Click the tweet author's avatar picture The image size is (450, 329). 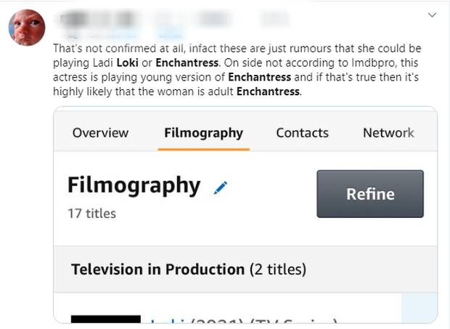click(x=27, y=27)
